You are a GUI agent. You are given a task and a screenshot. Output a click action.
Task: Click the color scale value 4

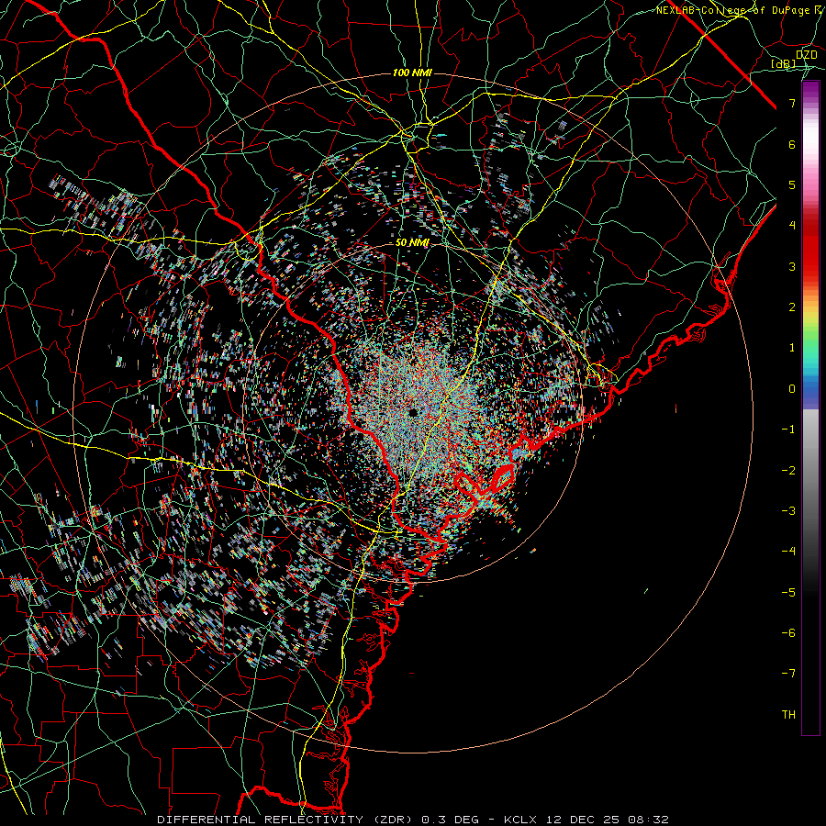point(792,226)
